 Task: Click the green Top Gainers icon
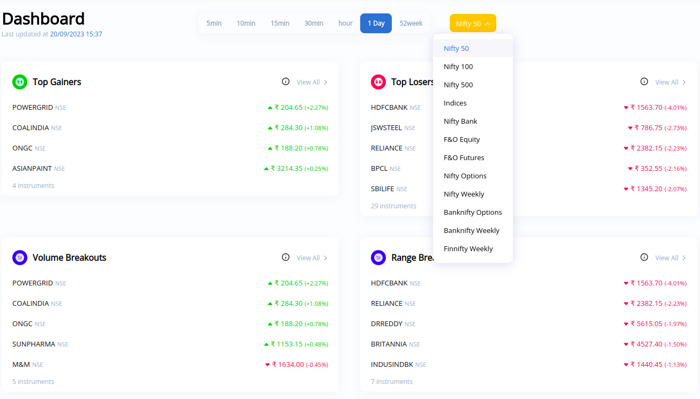pos(20,82)
